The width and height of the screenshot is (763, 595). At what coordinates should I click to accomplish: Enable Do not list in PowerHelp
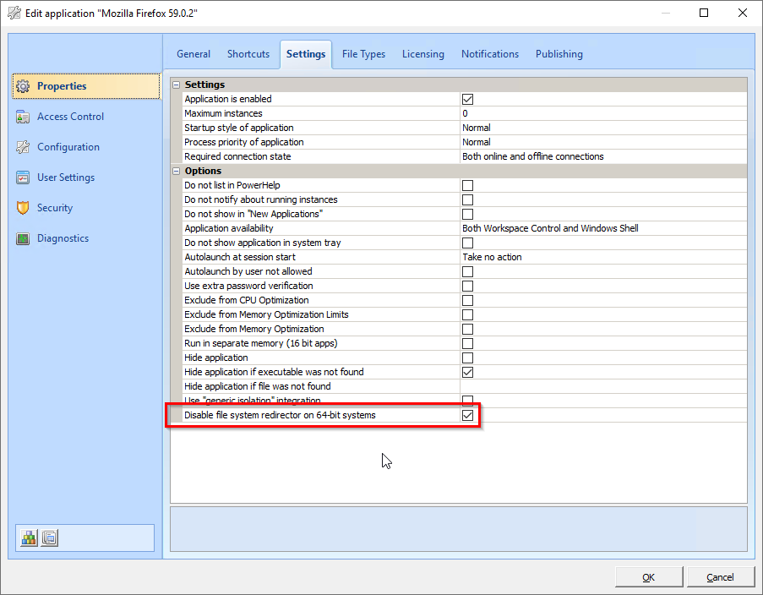click(x=467, y=185)
